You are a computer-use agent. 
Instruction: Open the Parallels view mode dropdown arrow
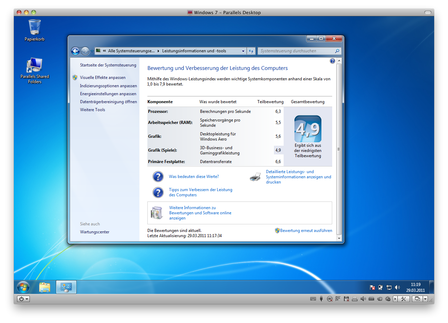click(x=425, y=299)
